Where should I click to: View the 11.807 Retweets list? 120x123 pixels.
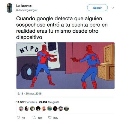point(26,102)
